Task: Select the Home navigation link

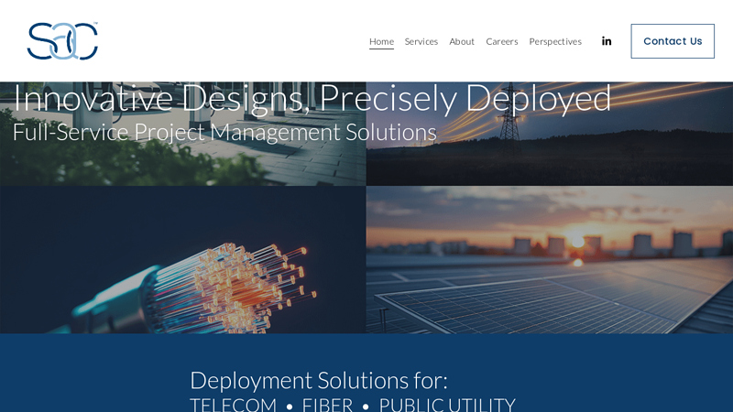Action: coord(381,41)
